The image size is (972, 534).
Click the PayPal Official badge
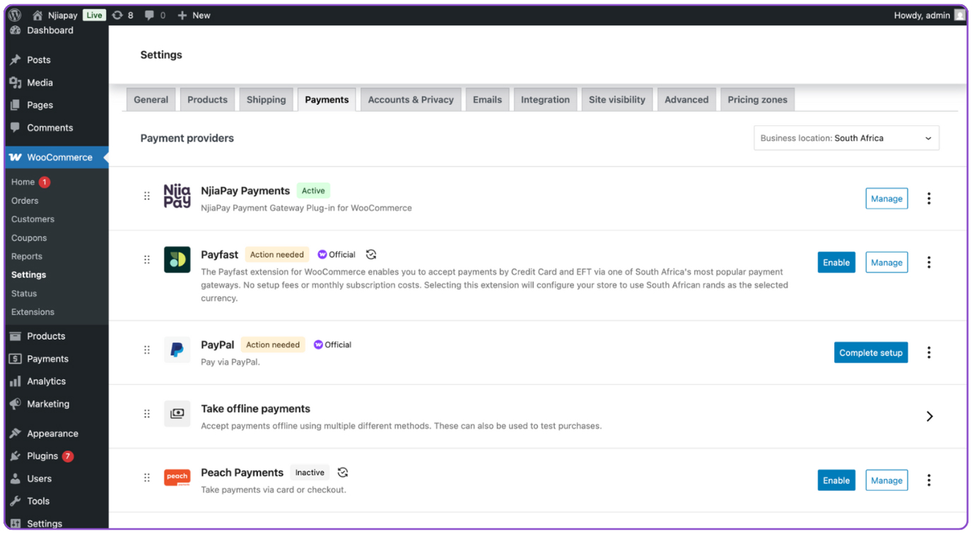[332, 344]
